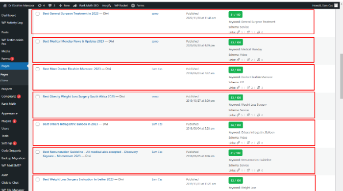The width and height of the screenshot is (343, 191).
Task: Click external links icon in General Surgeon Treatment row
Action: coord(248,32)
